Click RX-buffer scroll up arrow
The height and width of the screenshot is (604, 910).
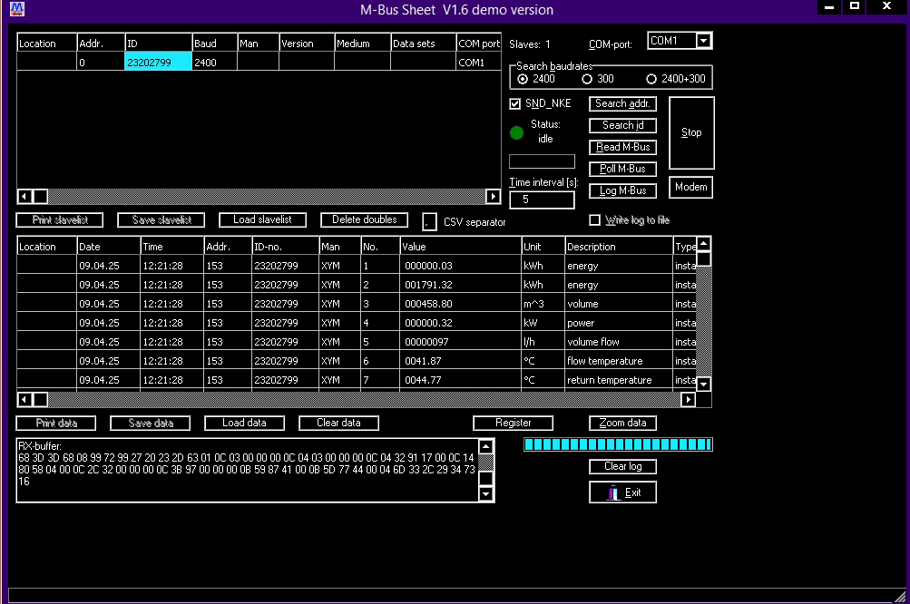486,447
